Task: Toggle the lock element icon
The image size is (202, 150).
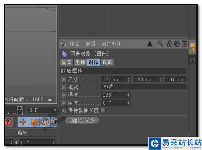Action: [170, 44]
